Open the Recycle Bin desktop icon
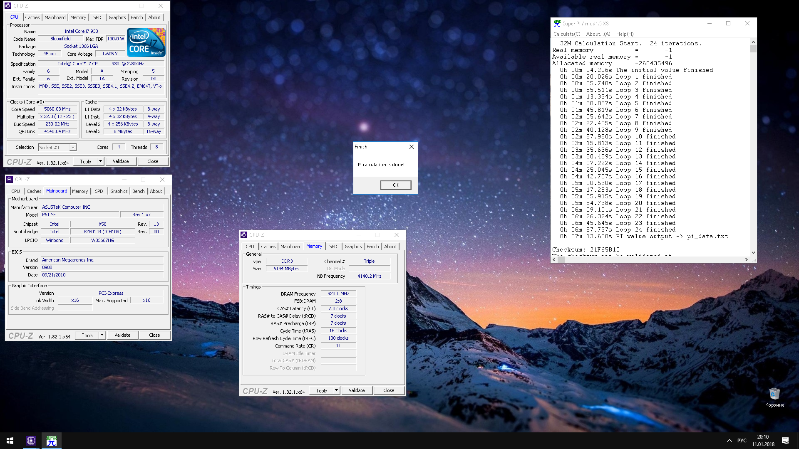 (774, 397)
